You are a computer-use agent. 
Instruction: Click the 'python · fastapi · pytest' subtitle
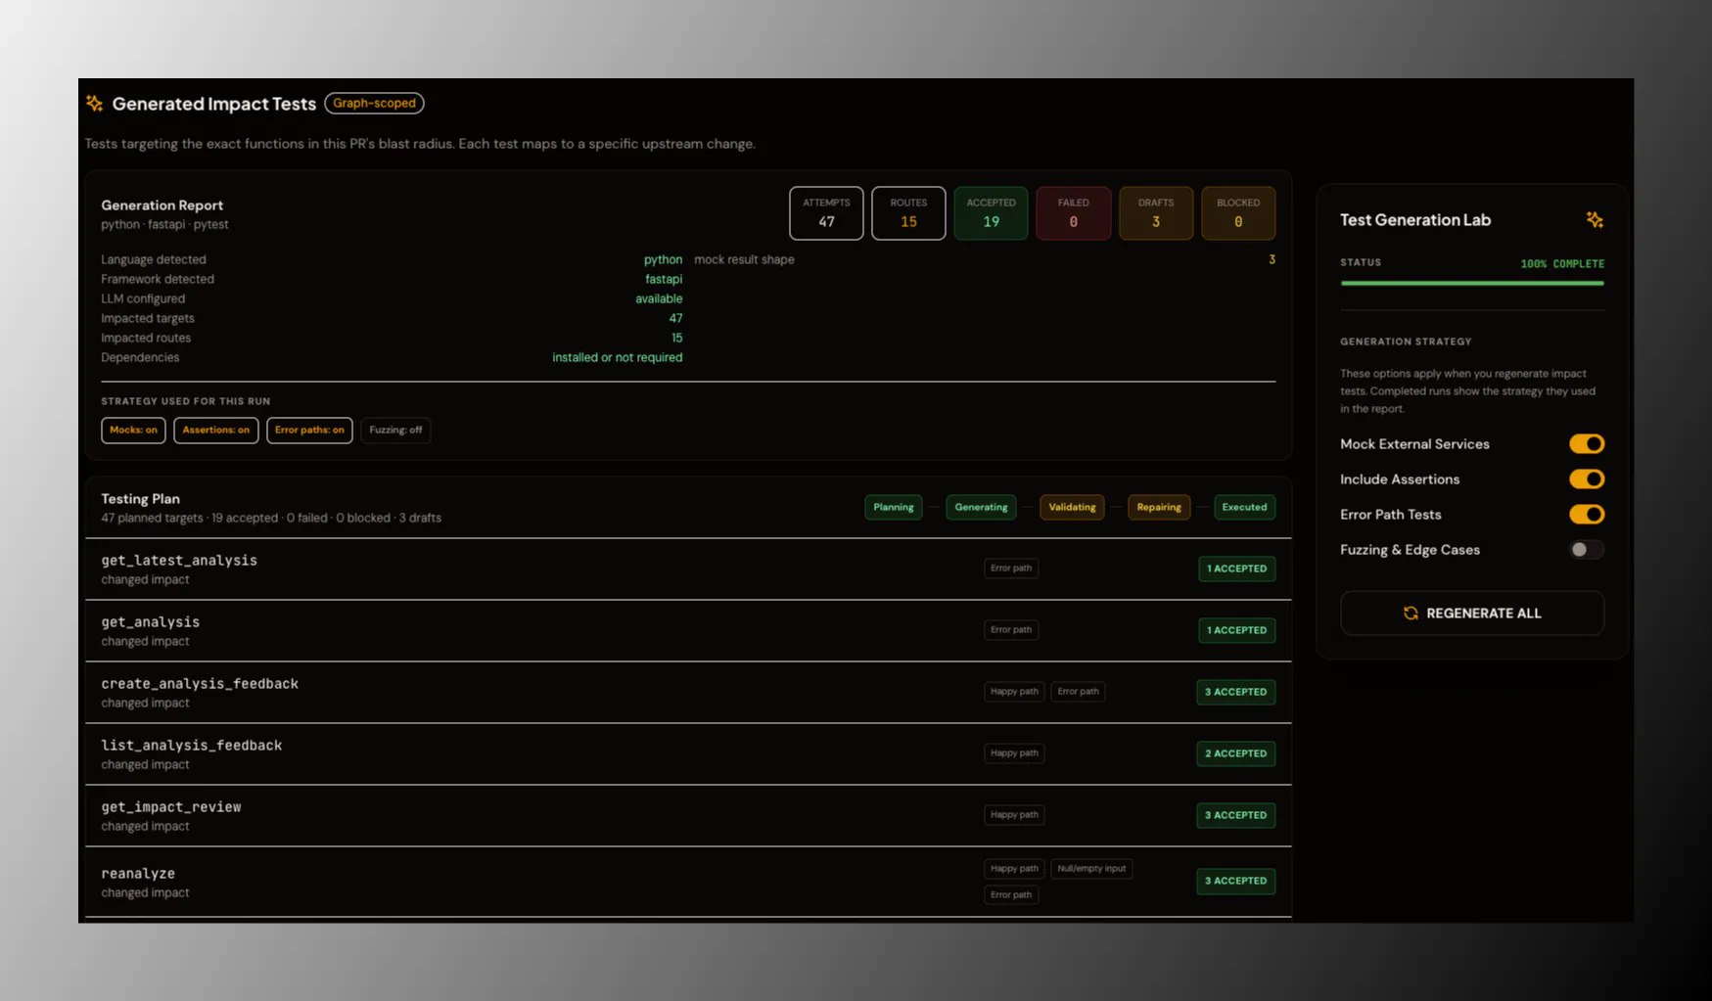tap(164, 224)
